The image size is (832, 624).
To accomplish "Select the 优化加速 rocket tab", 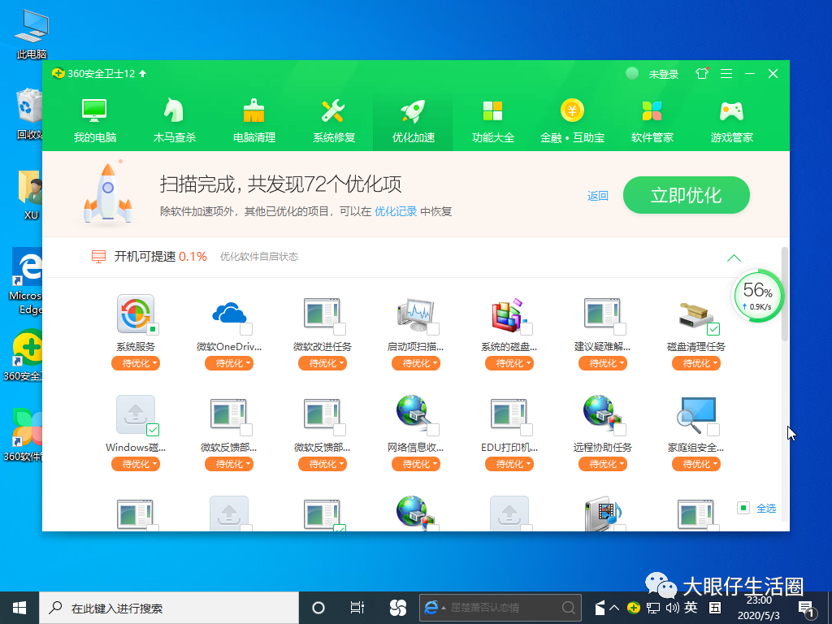I will pos(414,121).
